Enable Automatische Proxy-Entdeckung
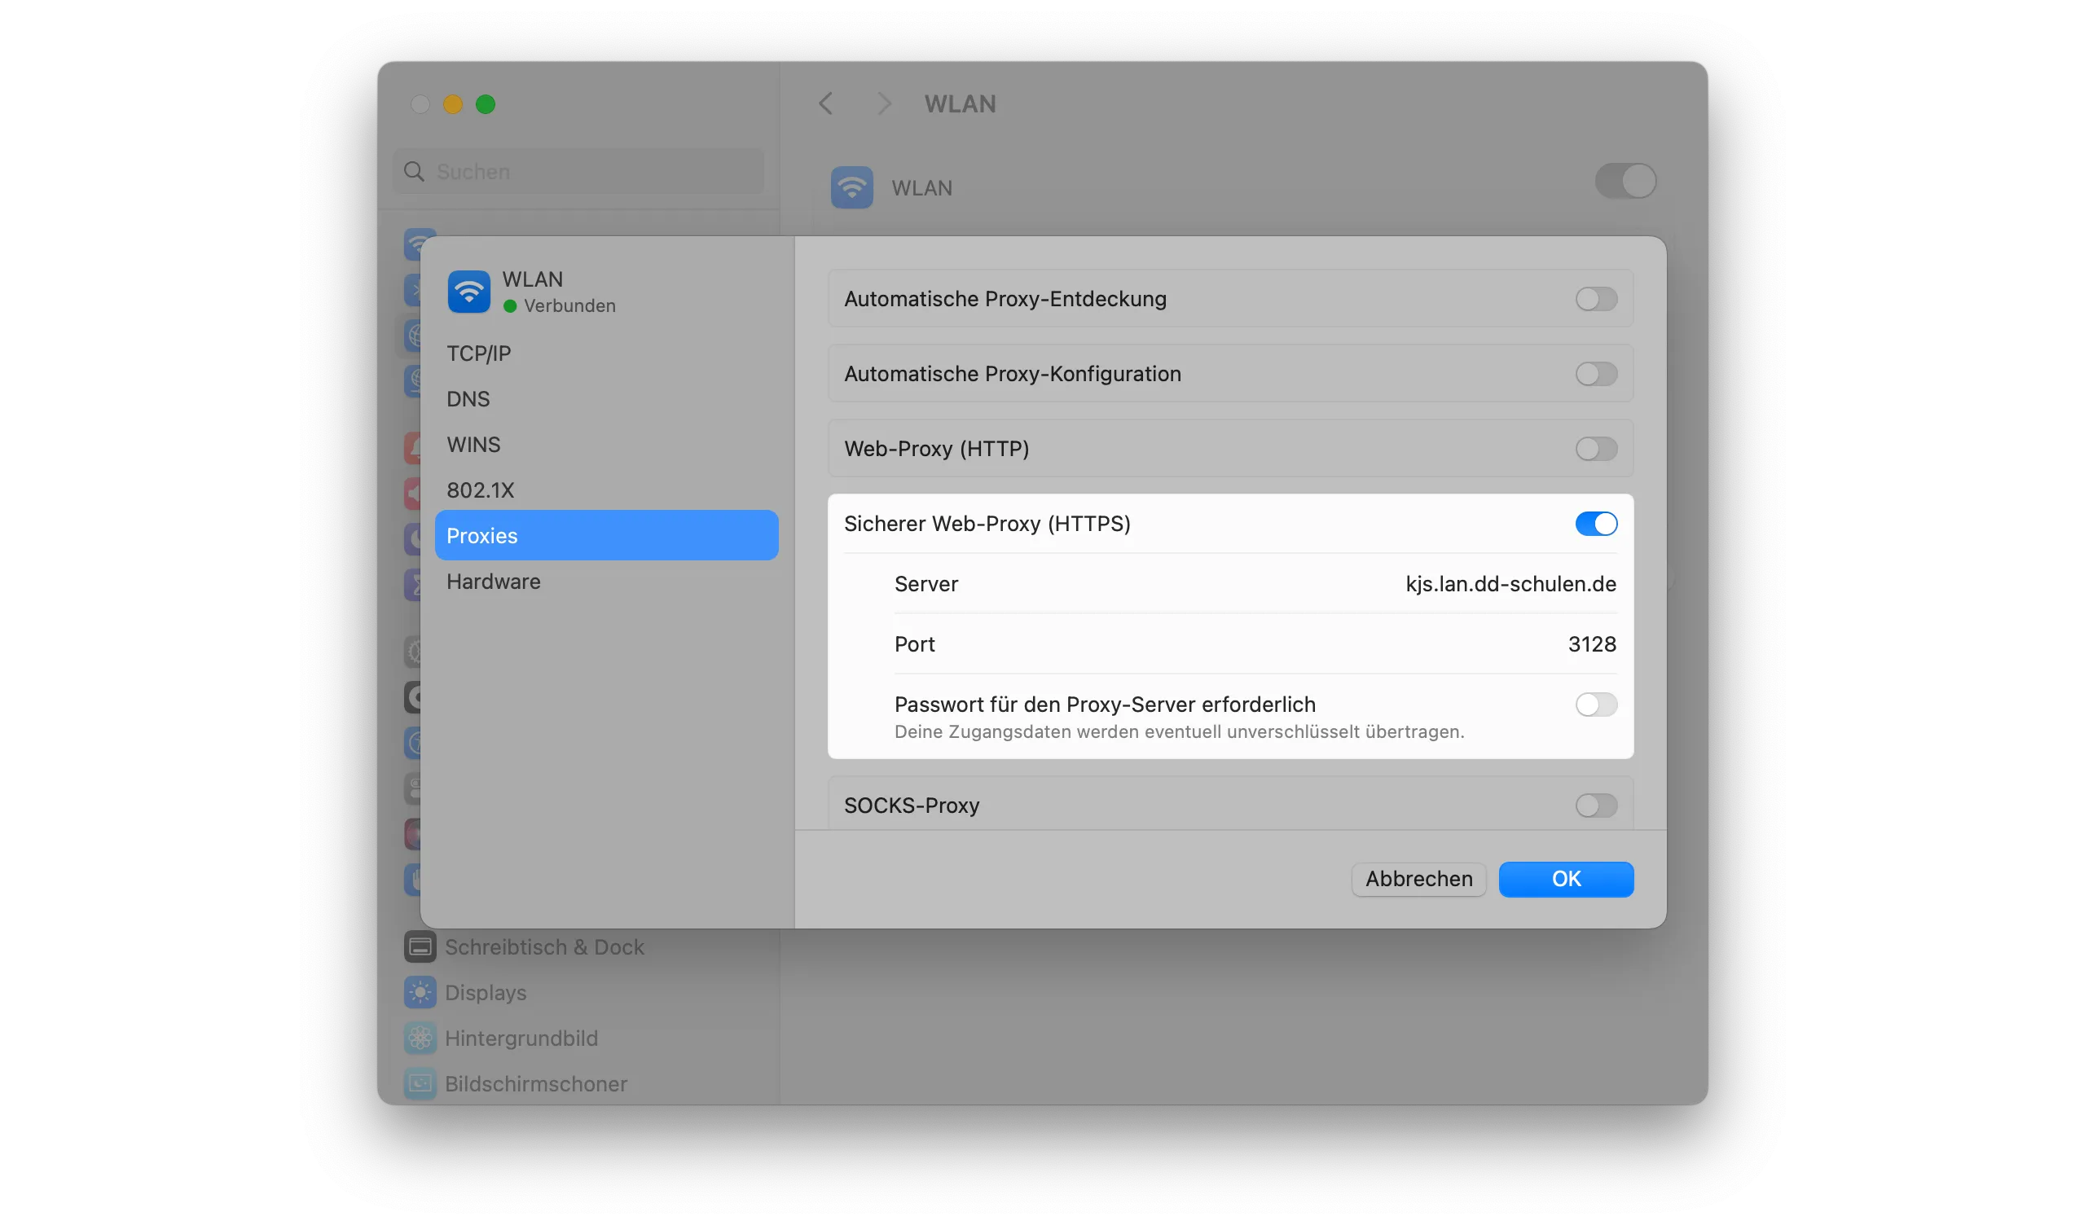 [x=1595, y=298]
